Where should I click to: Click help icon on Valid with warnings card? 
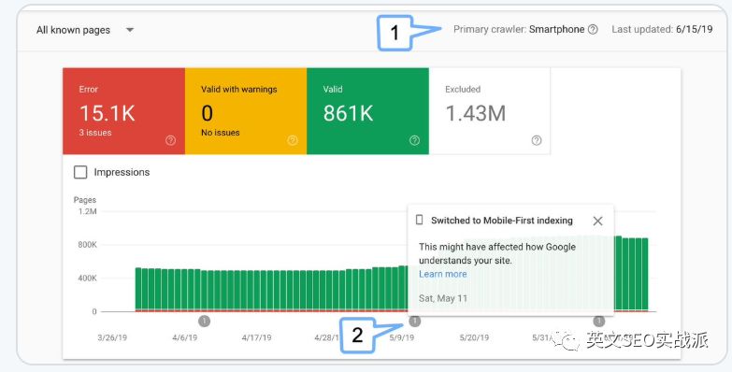(293, 140)
